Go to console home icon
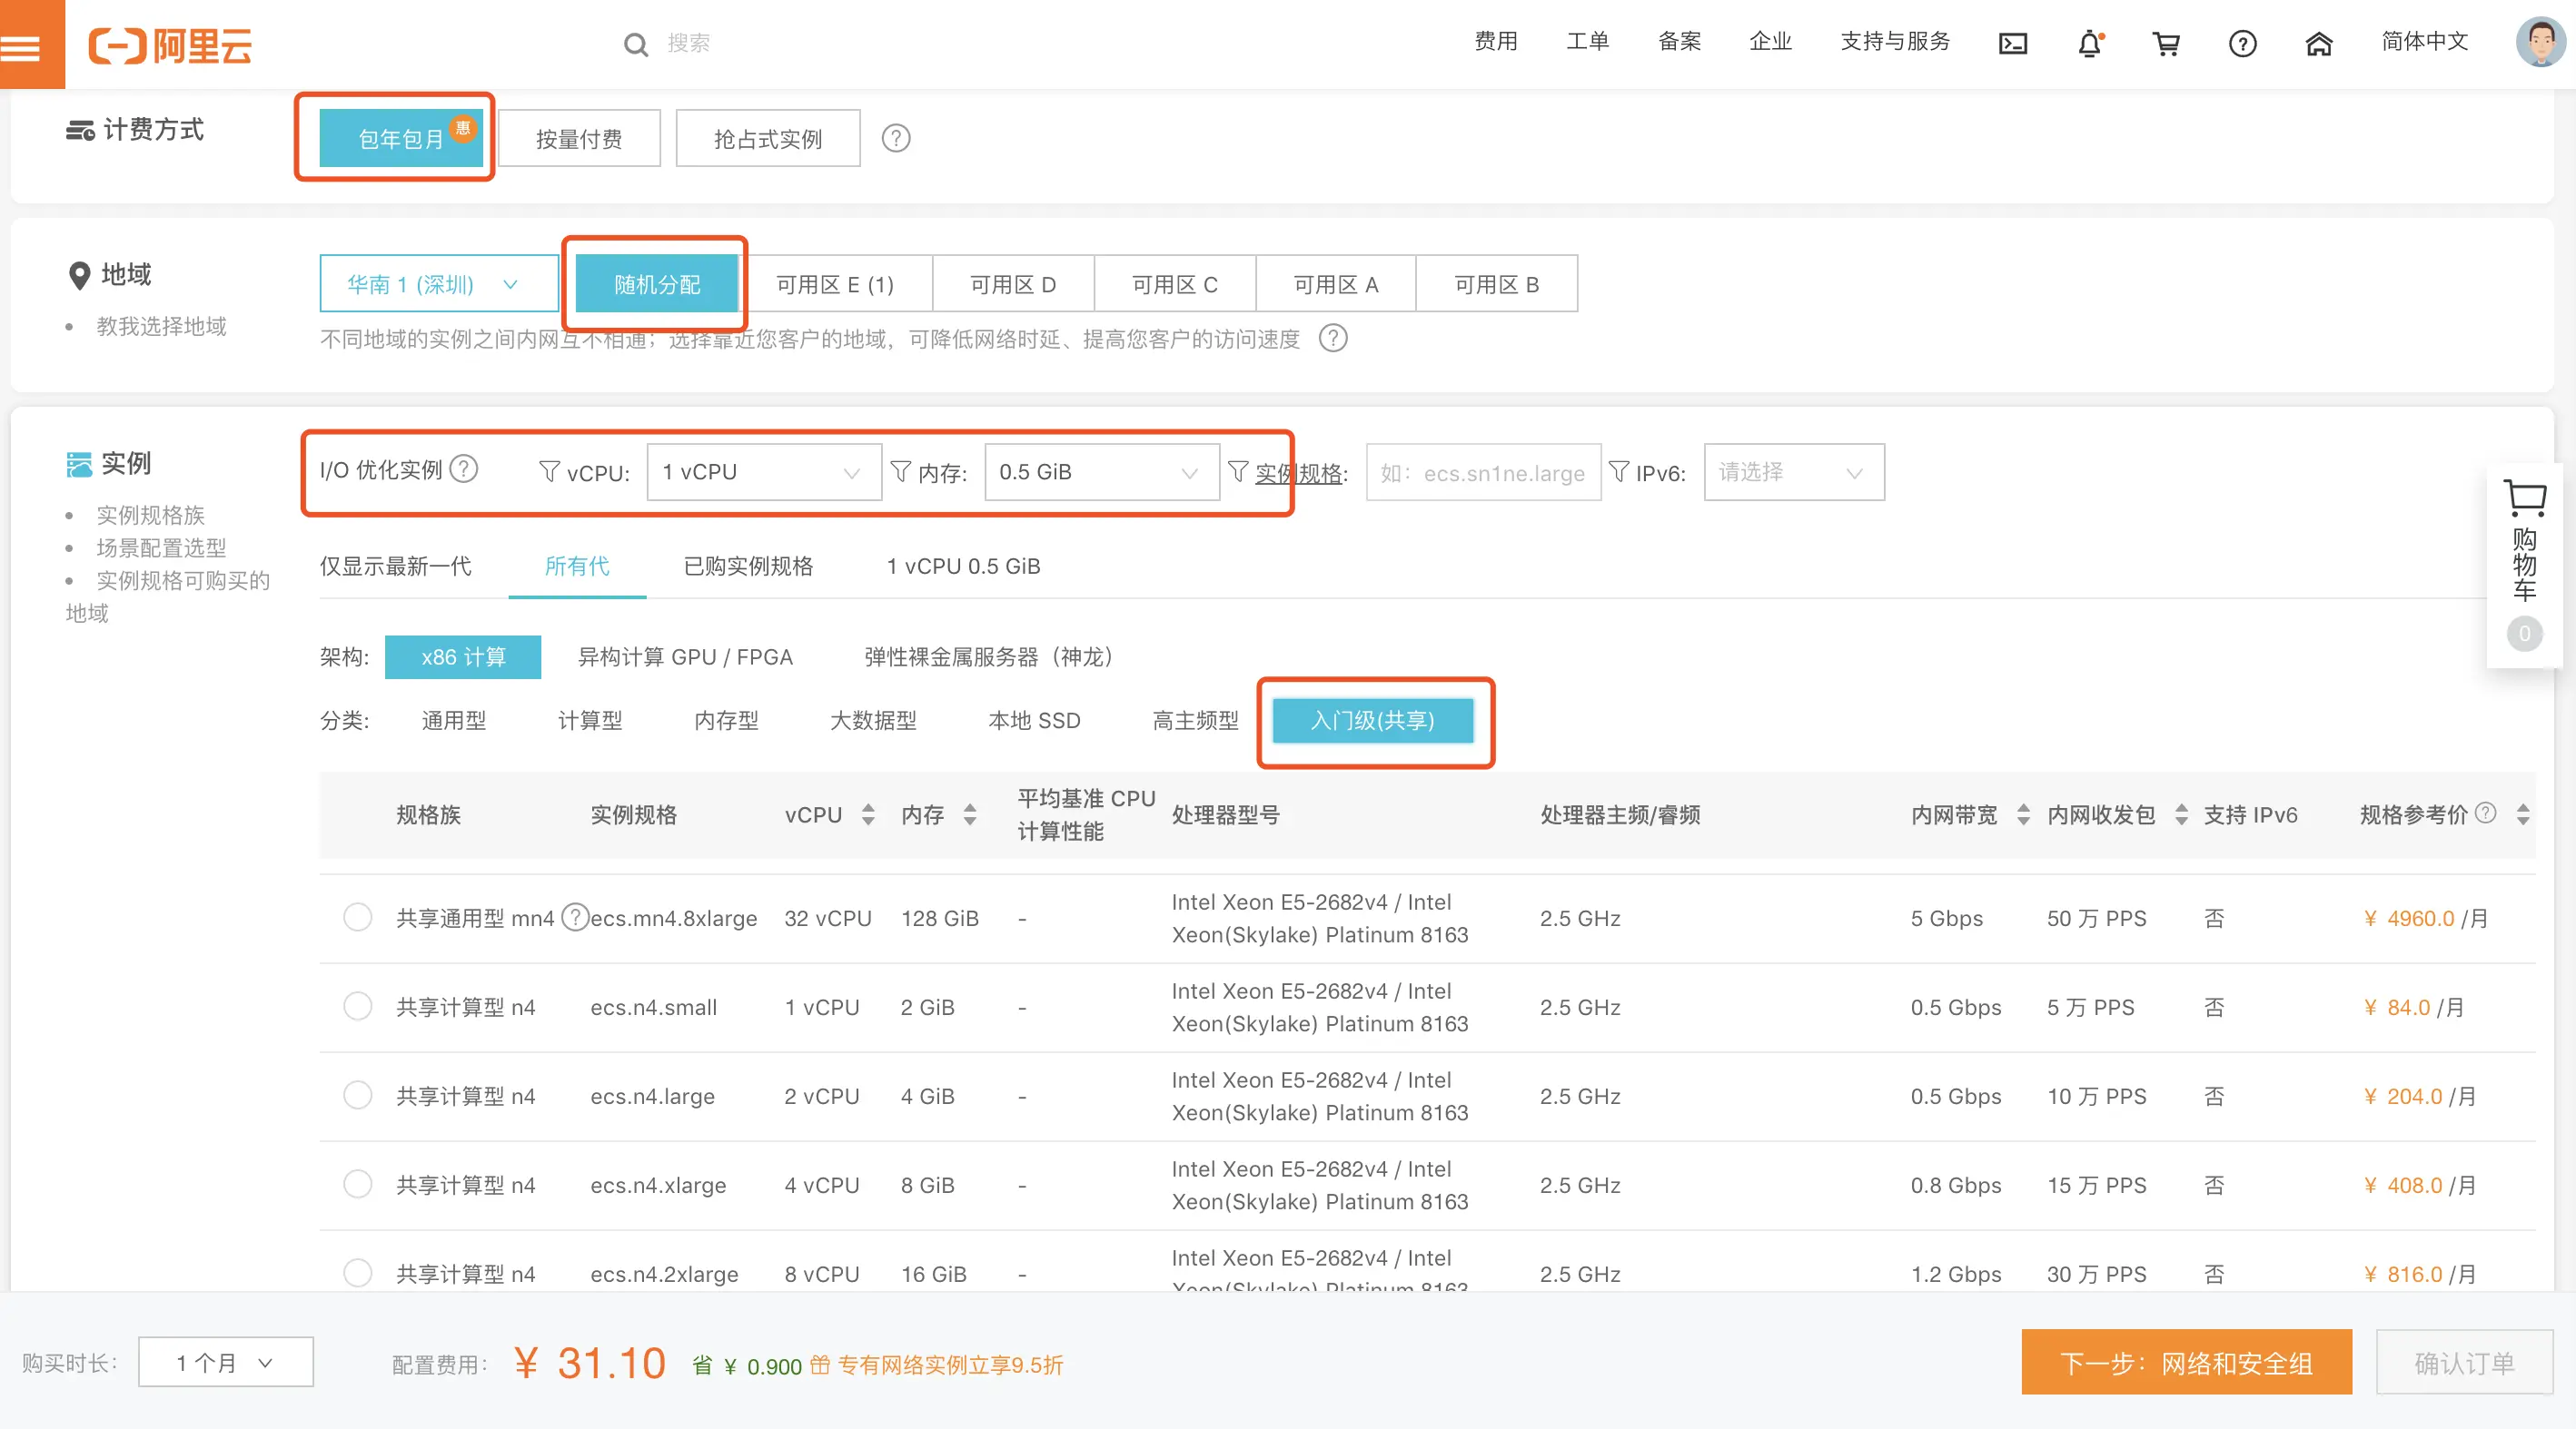Screen dimensions: 2576x1429 [2318, 44]
